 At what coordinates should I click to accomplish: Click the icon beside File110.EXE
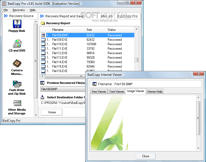(x=43, y=44)
